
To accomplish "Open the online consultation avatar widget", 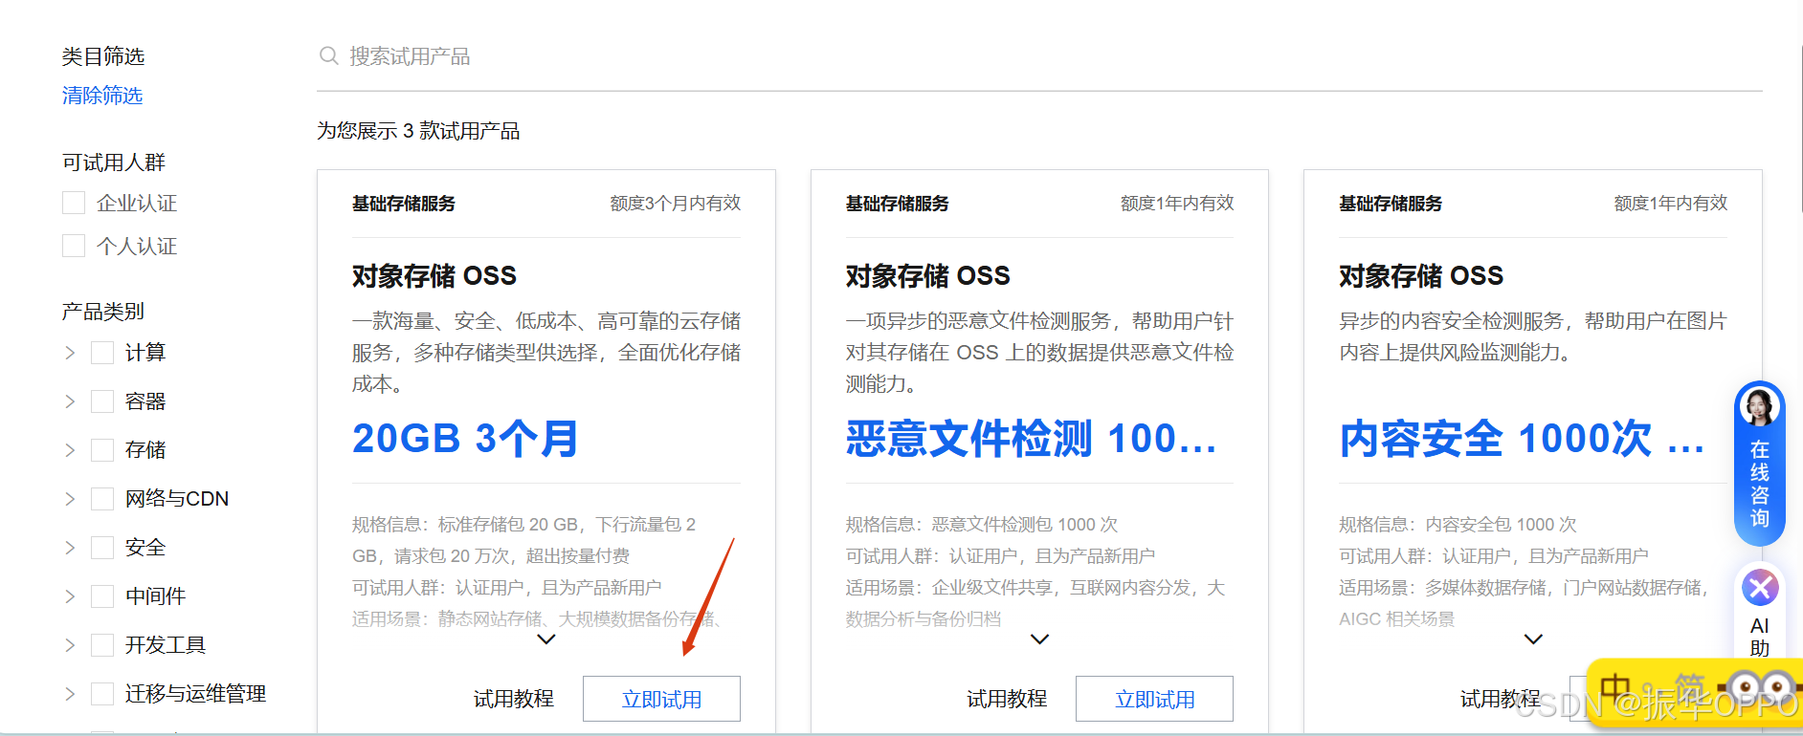I will pos(1759,406).
